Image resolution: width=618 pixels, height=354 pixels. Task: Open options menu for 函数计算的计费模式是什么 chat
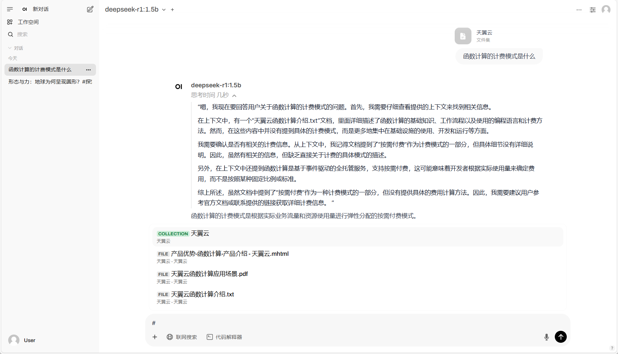[88, 70]
